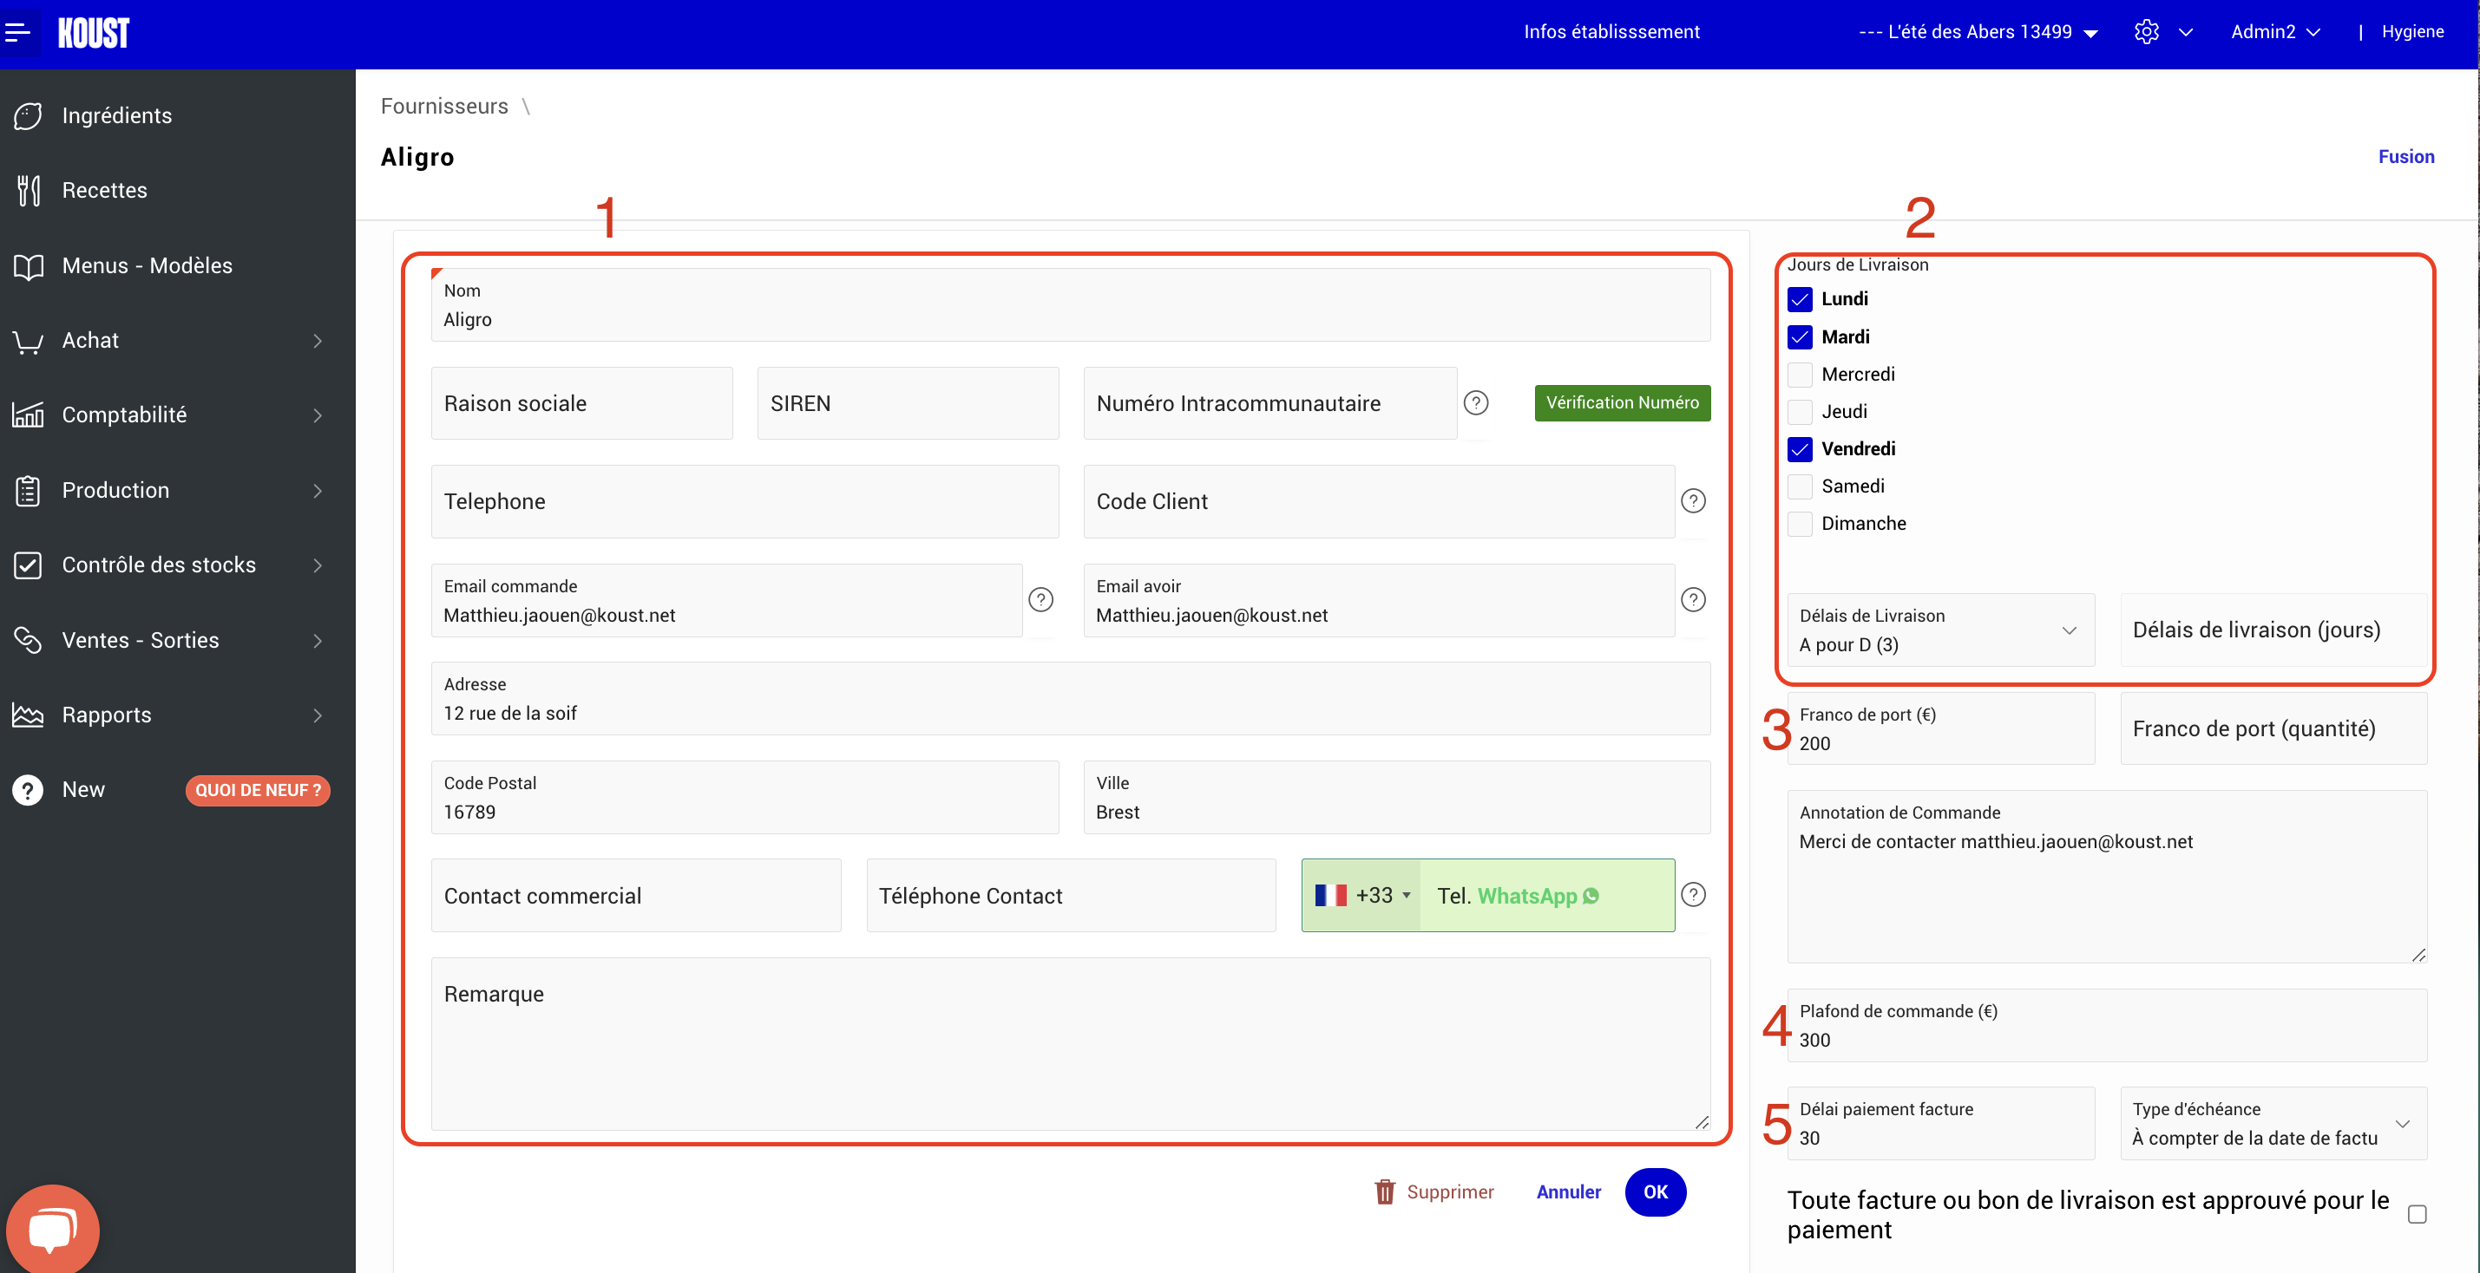This screenshot has height=1273, width=2480.
Task: Click the KOUST logo
Action: coord(94,33)
